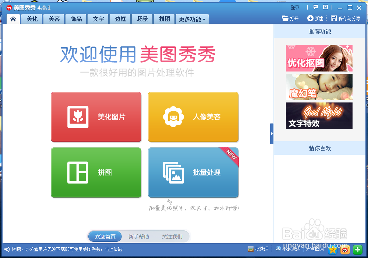
Task: Select the 场景 tab
Action: click(142, 19)
